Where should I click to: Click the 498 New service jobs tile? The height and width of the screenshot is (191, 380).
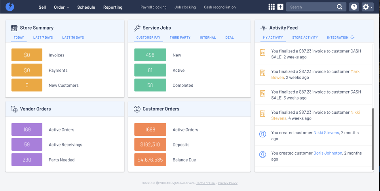click(150, 55)
